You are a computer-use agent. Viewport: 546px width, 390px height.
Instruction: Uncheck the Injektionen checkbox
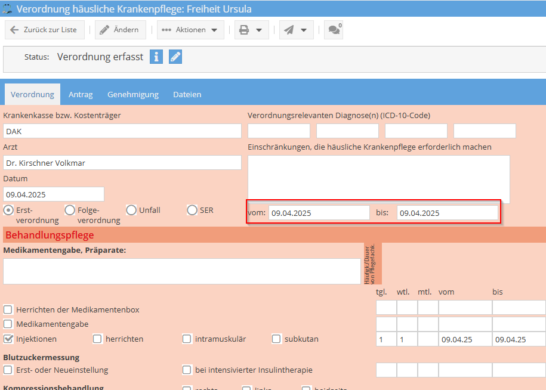8,339
